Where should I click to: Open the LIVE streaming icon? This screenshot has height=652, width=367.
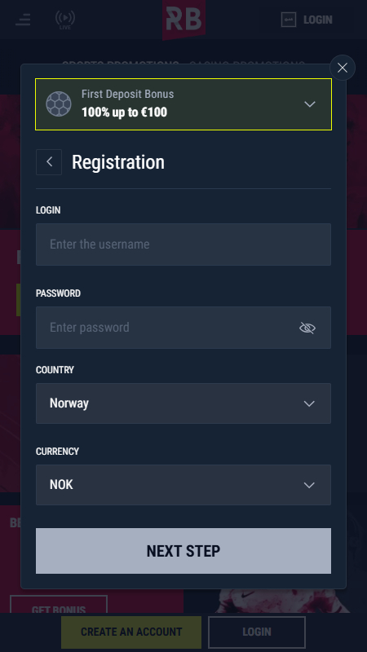65,20
